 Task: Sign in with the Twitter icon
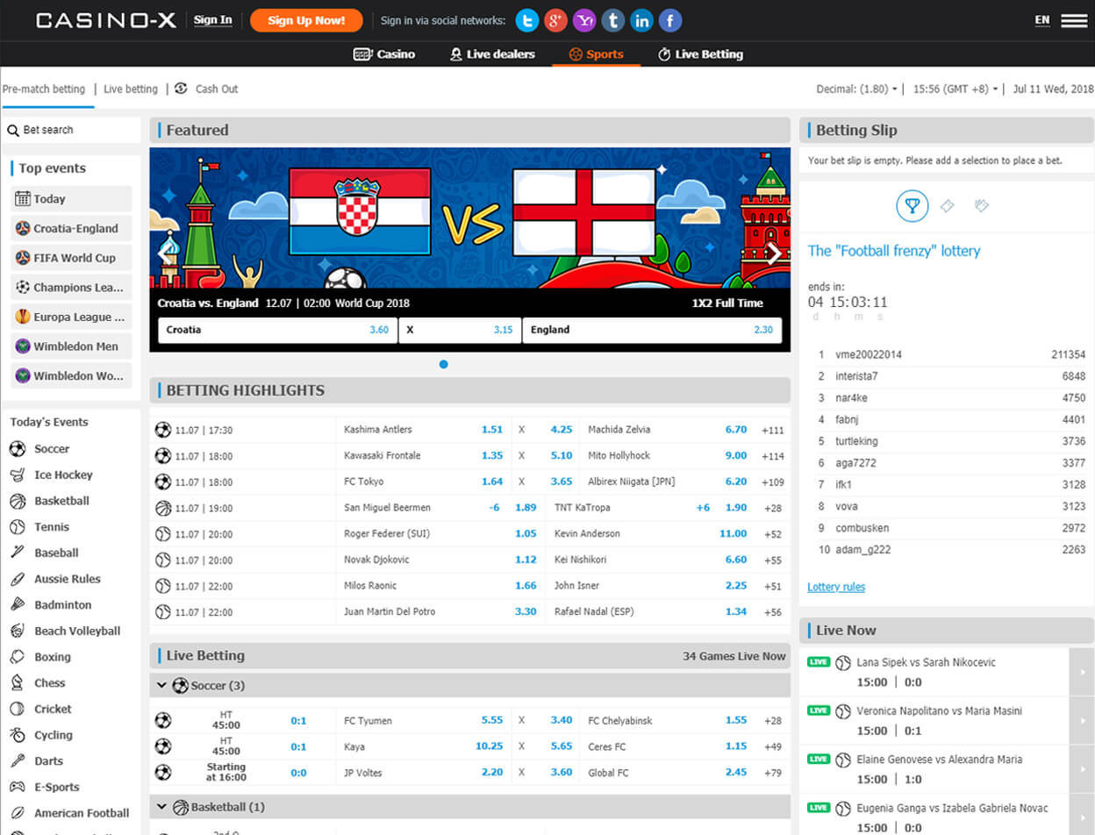pyautogui.click(x=527, y=20)
